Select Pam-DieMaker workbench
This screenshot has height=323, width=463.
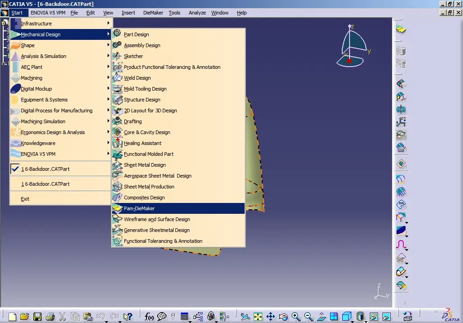[x=178, y=208]
